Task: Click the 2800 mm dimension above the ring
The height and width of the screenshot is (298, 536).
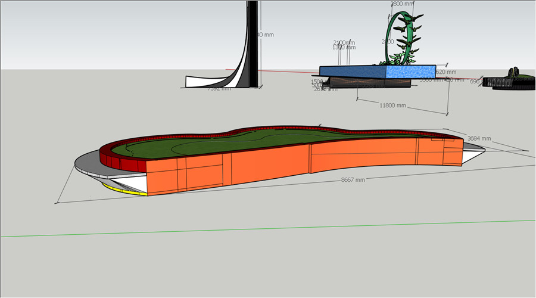Action: [x=401, y=4]
